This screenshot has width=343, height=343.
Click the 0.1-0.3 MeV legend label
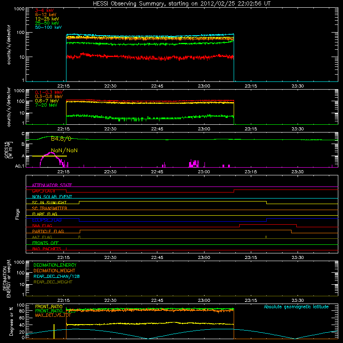click(49, 93)
